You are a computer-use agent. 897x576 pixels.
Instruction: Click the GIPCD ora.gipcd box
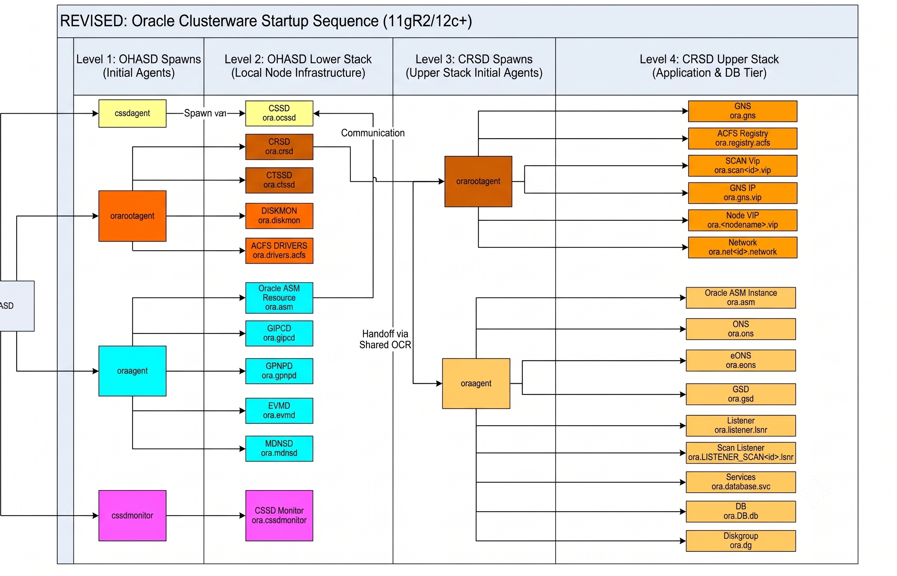[x=279, y=333]
